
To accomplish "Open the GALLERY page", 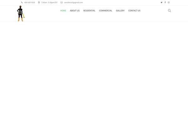I will tap(120, 11).
